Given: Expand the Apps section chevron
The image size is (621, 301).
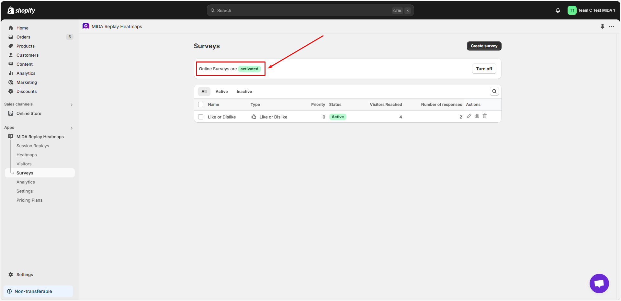Looking at the screenshot, I should (72, 128).
